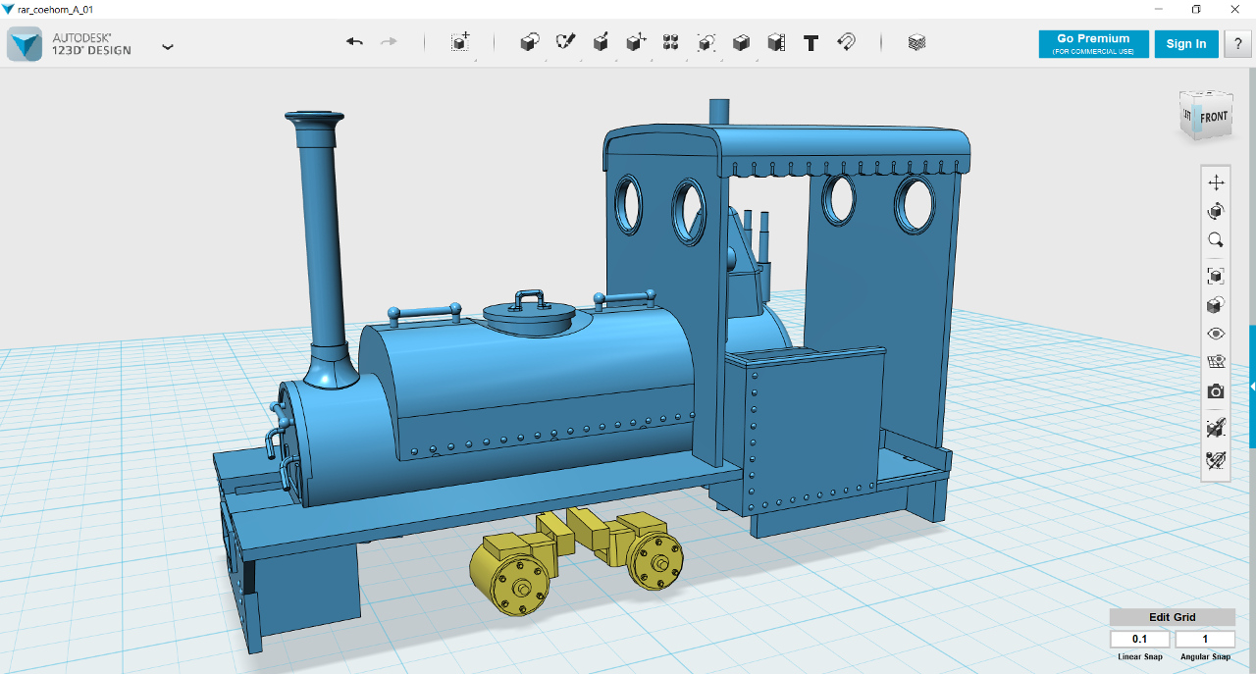Viewport: 1256px width, 674px height.
Task: Click Go Premium button
Action: [1093, 44]
